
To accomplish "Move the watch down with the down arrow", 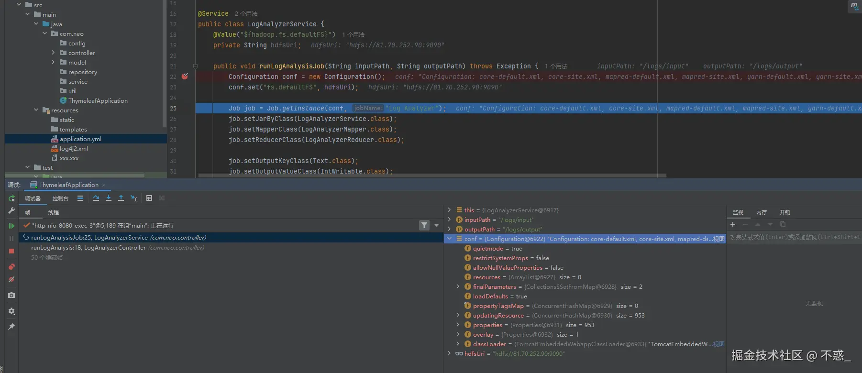I will point(770,224).
